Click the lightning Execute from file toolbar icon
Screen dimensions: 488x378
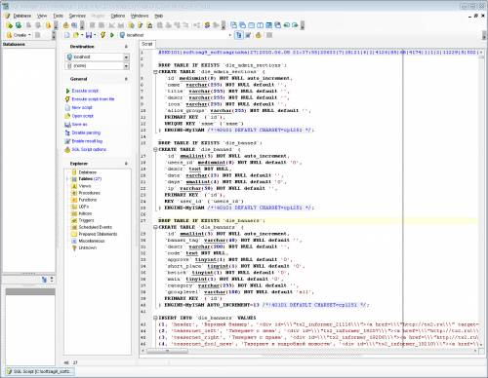pos(103,35)
